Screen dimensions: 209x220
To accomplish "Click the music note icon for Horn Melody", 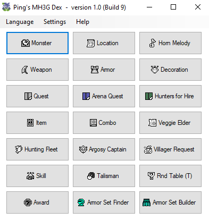I will pyautogui.click(x=153, y=43).
